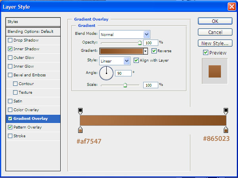Click the right black opacity stop
The width and height of the screenshot is (238, 178).
point(226,111)
